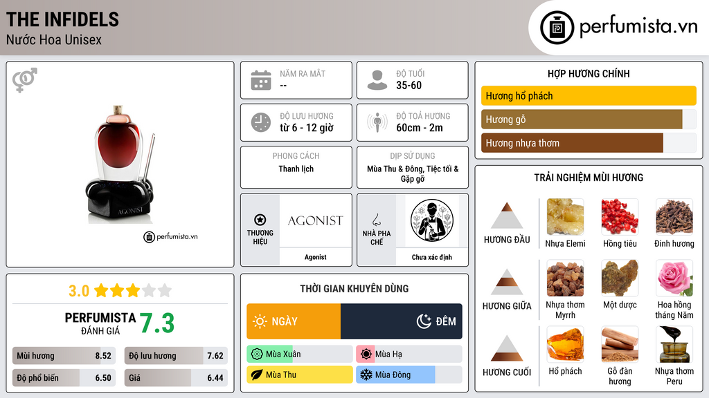Click the Giá 6.44 score bar
The width and height of the screenshot is (709, 398).
coord(176,378)
